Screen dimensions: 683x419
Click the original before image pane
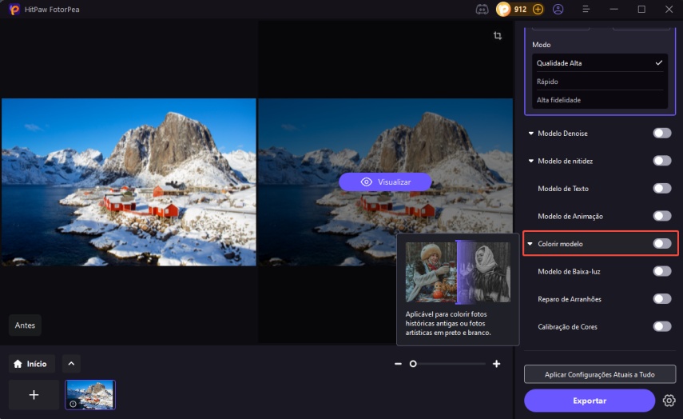[x=129, y=182]
